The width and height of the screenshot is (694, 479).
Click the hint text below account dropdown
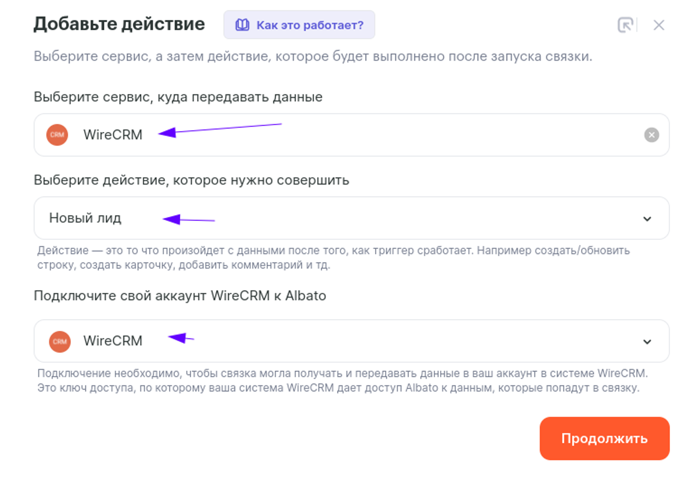(x=342, y=381)
